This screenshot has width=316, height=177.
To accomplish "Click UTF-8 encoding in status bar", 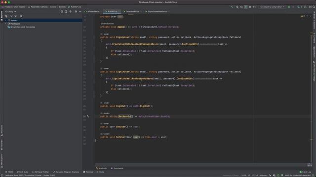I will pyautogui.click(x=255, y=176).
